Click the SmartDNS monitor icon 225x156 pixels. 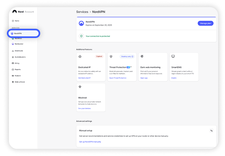[x=173, y=56]
